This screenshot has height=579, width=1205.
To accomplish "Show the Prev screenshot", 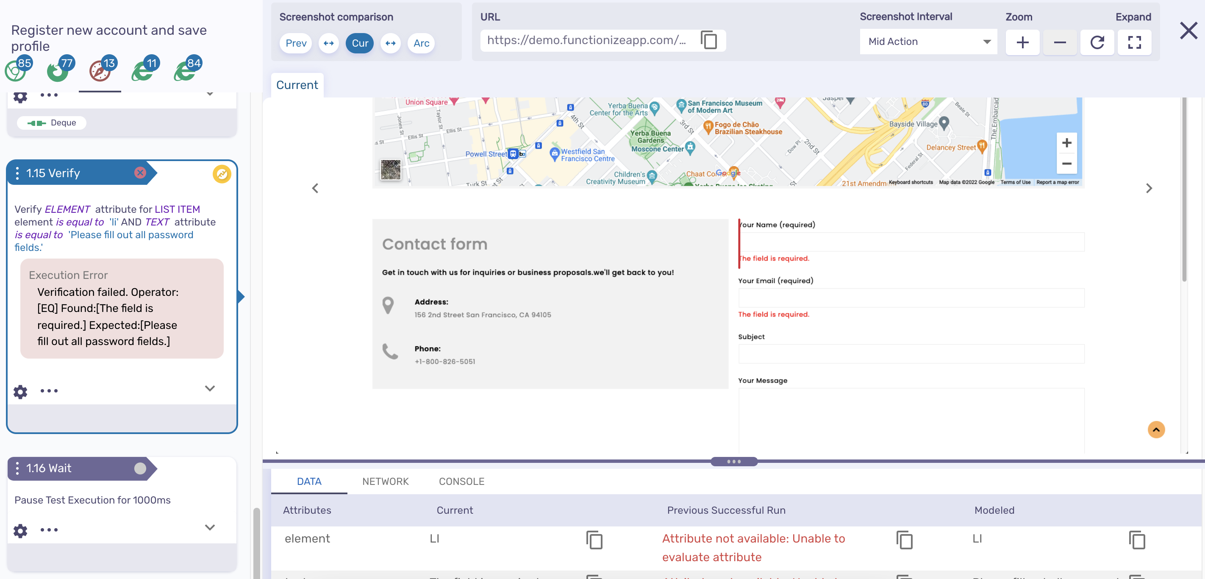I will click(296, 43).
